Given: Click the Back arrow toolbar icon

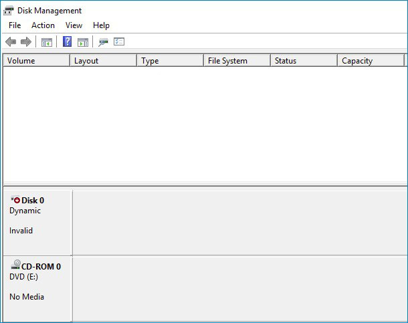Looking at the screenshot, I should click(11, 42).
